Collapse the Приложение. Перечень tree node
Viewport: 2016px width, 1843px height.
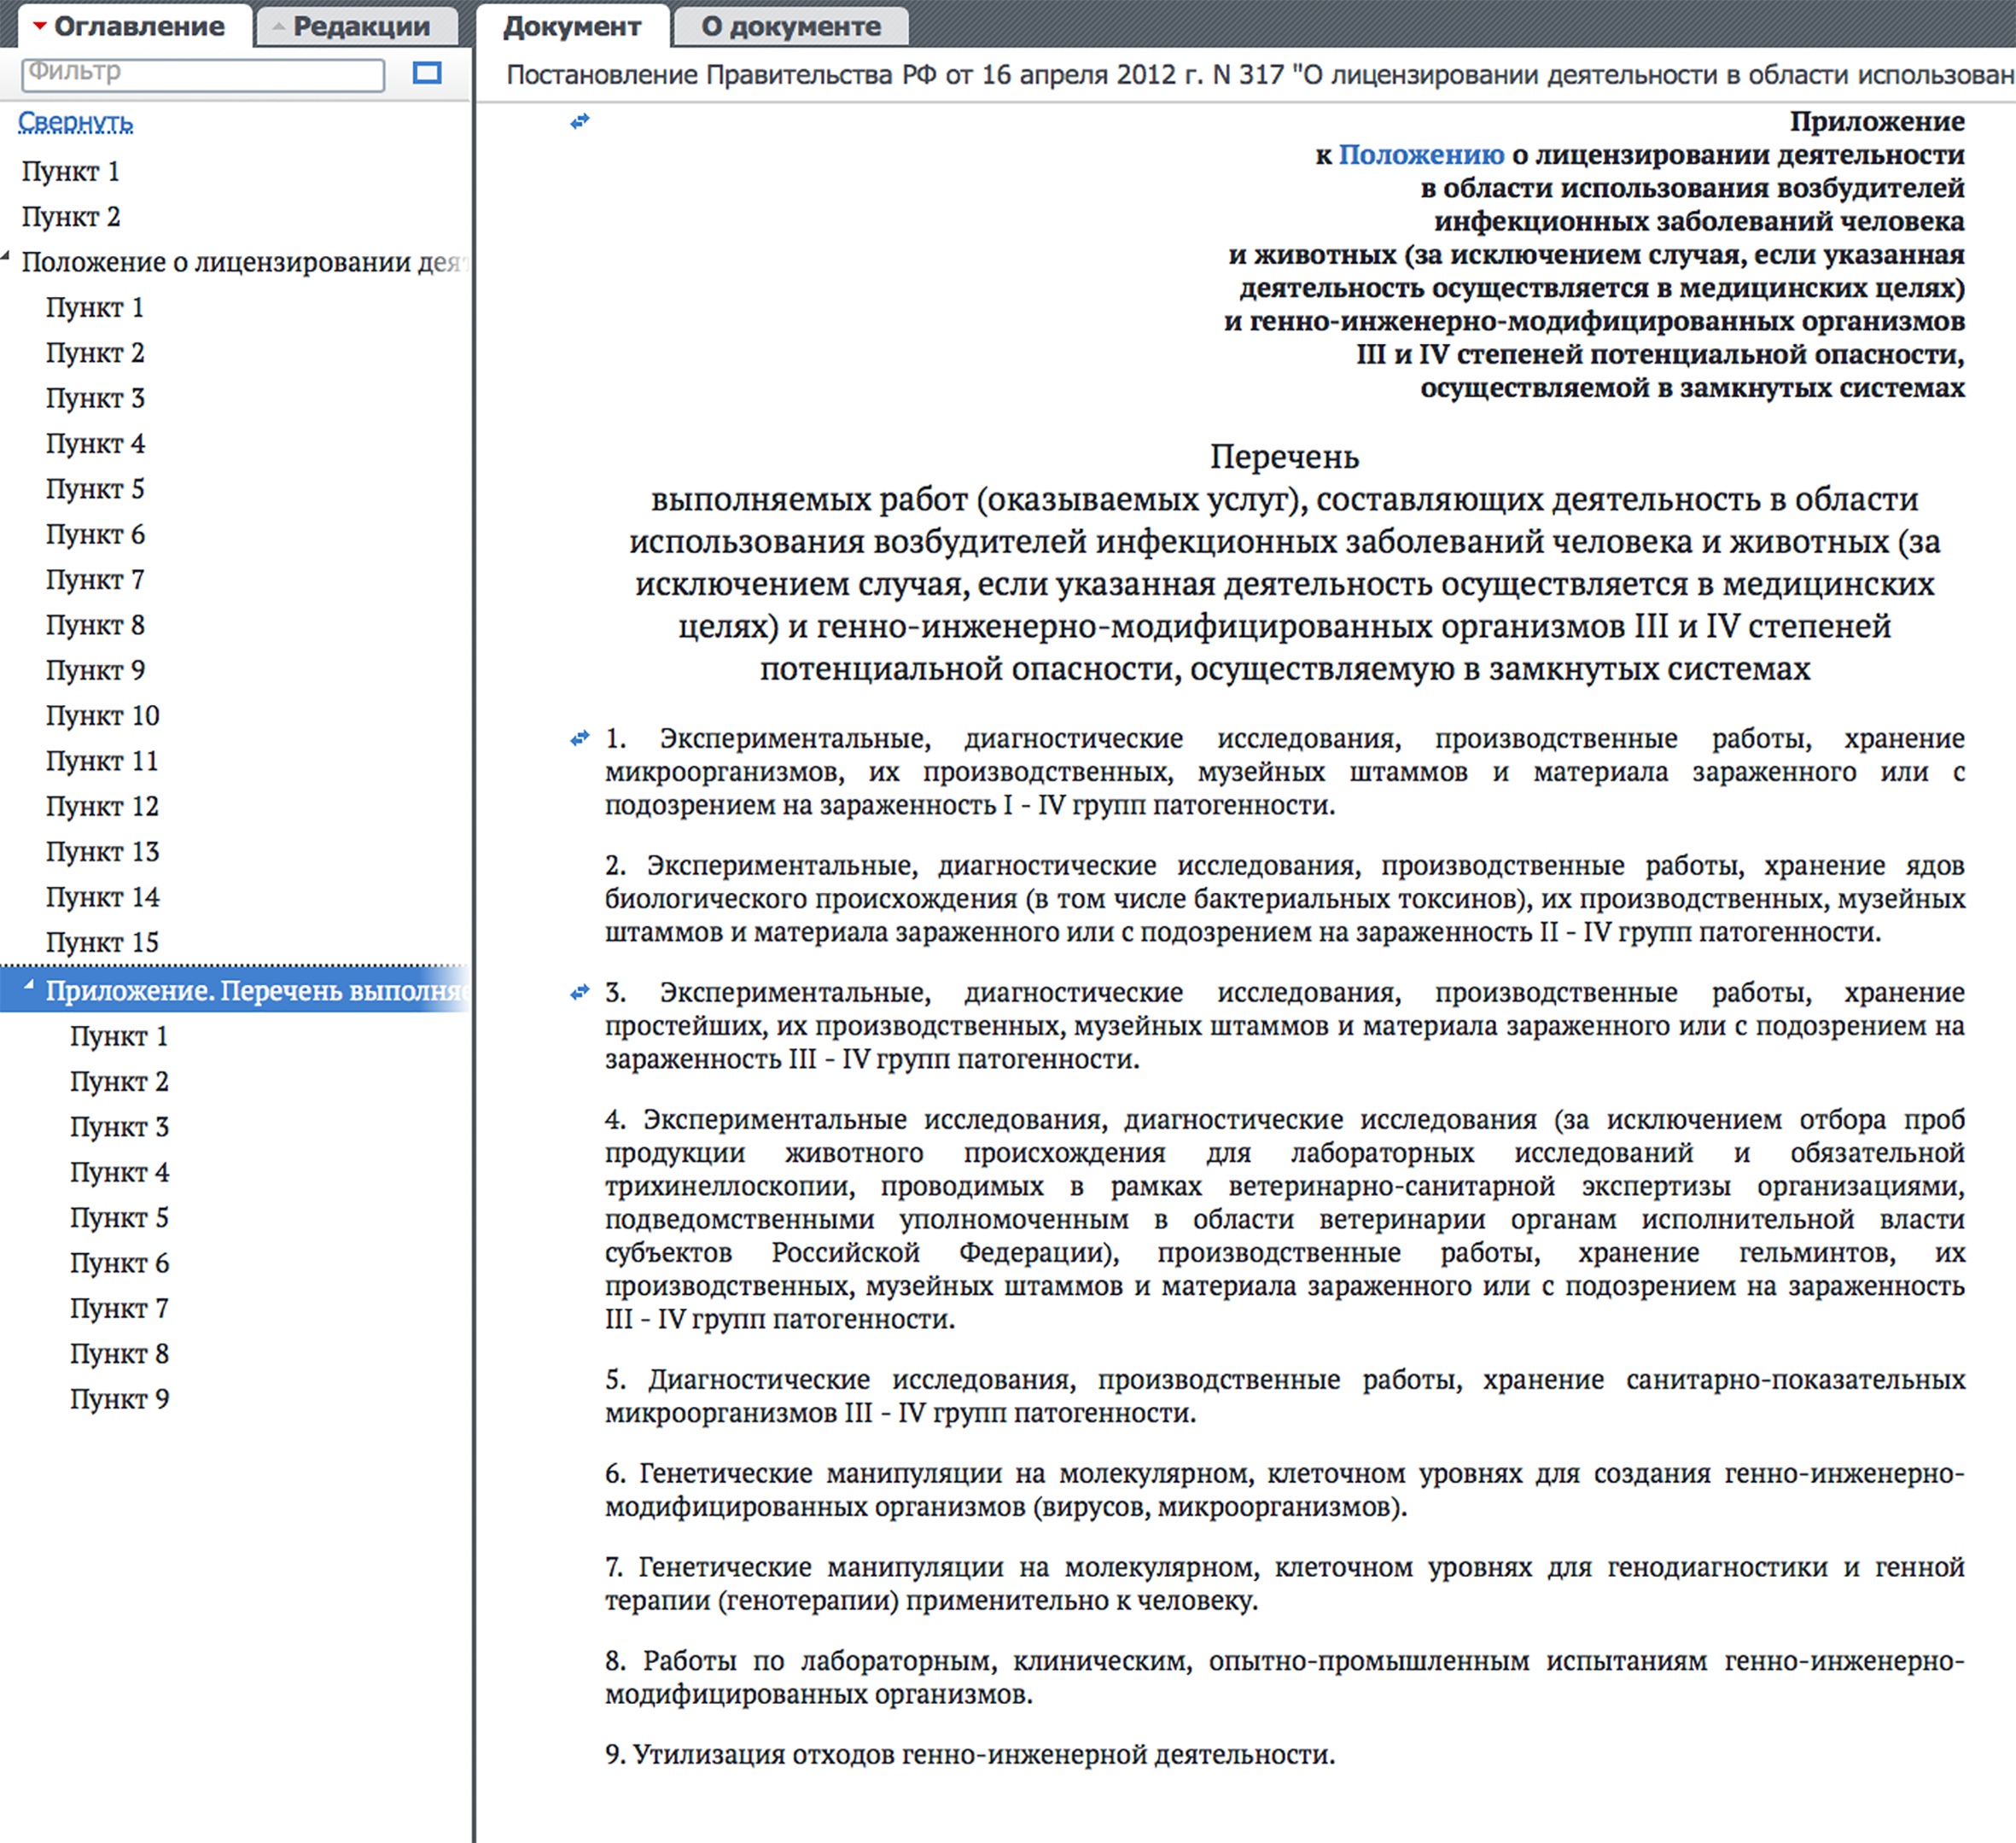pyautogui.click(x=29, y=986)
